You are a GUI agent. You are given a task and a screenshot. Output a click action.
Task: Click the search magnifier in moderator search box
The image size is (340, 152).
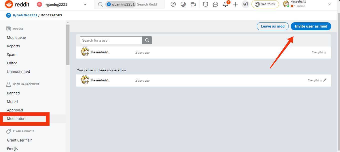[x=147, y=40]
